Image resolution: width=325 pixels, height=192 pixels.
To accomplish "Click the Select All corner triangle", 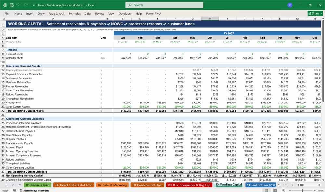I will click(4, 18).
